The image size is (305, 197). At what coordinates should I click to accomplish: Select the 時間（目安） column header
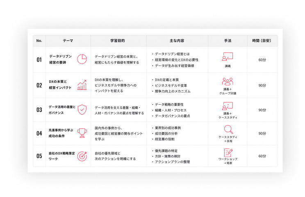(262, 41)
